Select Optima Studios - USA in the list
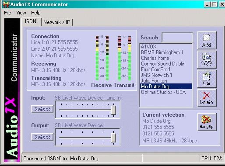Viewport: 225px width, 166px height. (x=166, y=92)
